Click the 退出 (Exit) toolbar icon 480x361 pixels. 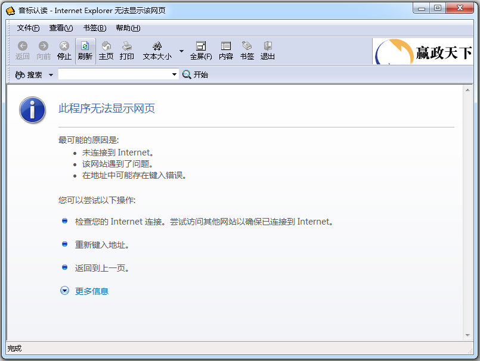point(267,50)
